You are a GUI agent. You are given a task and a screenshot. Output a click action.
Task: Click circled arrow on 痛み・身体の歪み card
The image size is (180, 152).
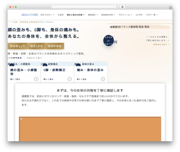point(103,79)
